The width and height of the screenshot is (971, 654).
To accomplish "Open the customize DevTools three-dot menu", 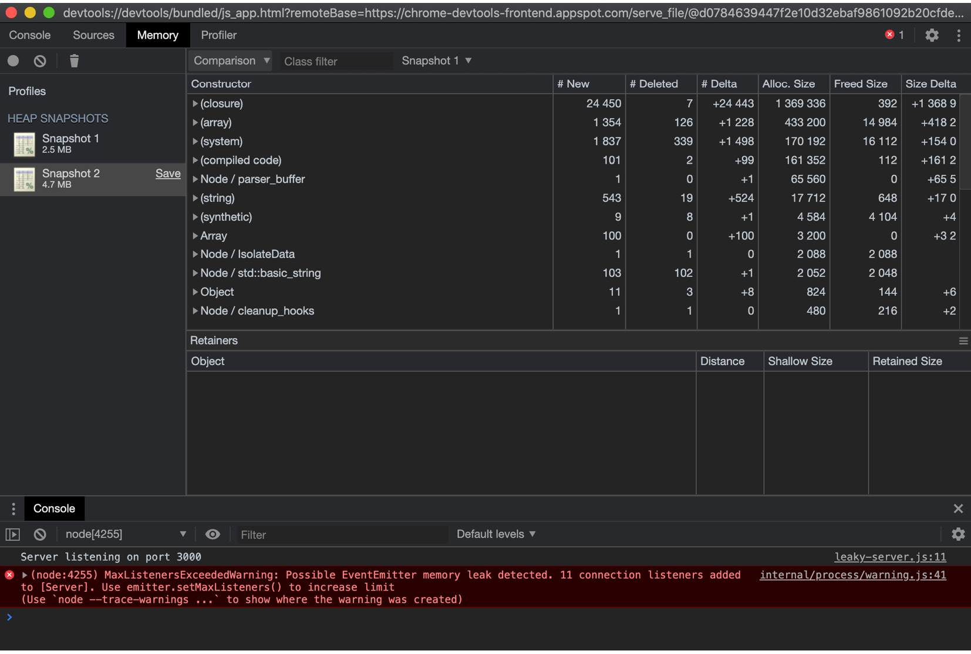I will pos(959,35).
